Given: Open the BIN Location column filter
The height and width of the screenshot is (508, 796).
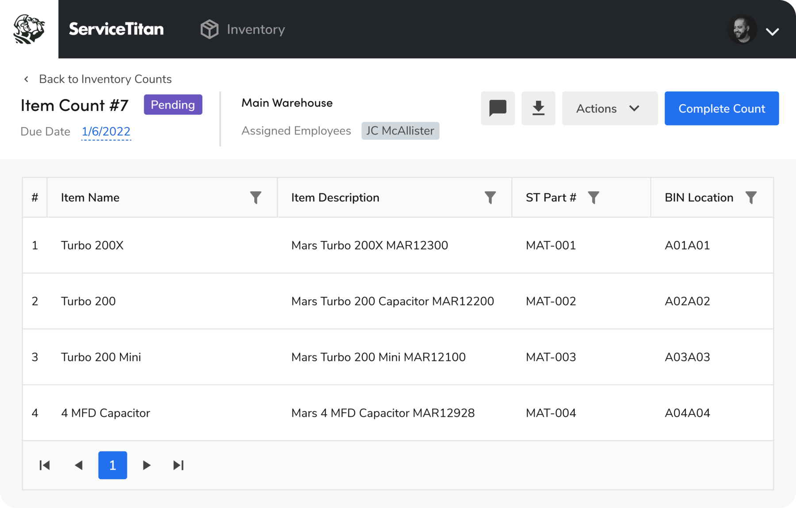Looking at the screenshot, I should [x=752, y=198].
